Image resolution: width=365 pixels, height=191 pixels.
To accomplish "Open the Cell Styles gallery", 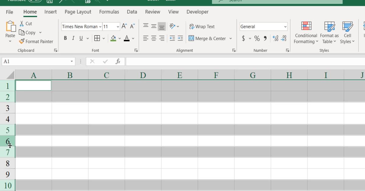I will (x=347, y=32).
